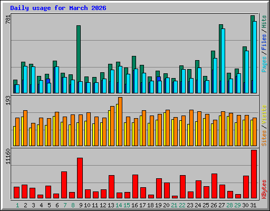This screenshot has height=211, width=270.
Task: Click day label 31 on x-axis
Action: coord(253,205)
